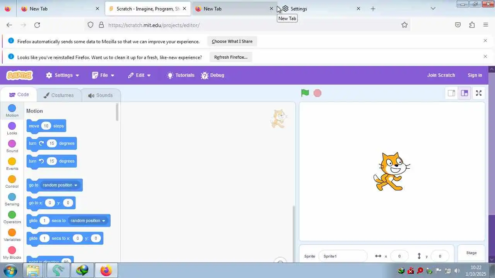
Task: Click secs value in glide to x block
Action: (44, 238)
